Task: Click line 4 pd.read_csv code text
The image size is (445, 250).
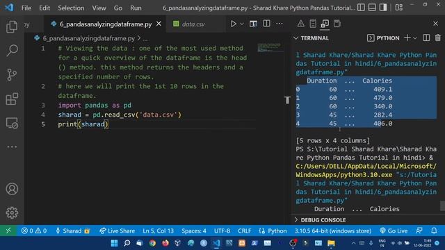Action: [137, 115]
